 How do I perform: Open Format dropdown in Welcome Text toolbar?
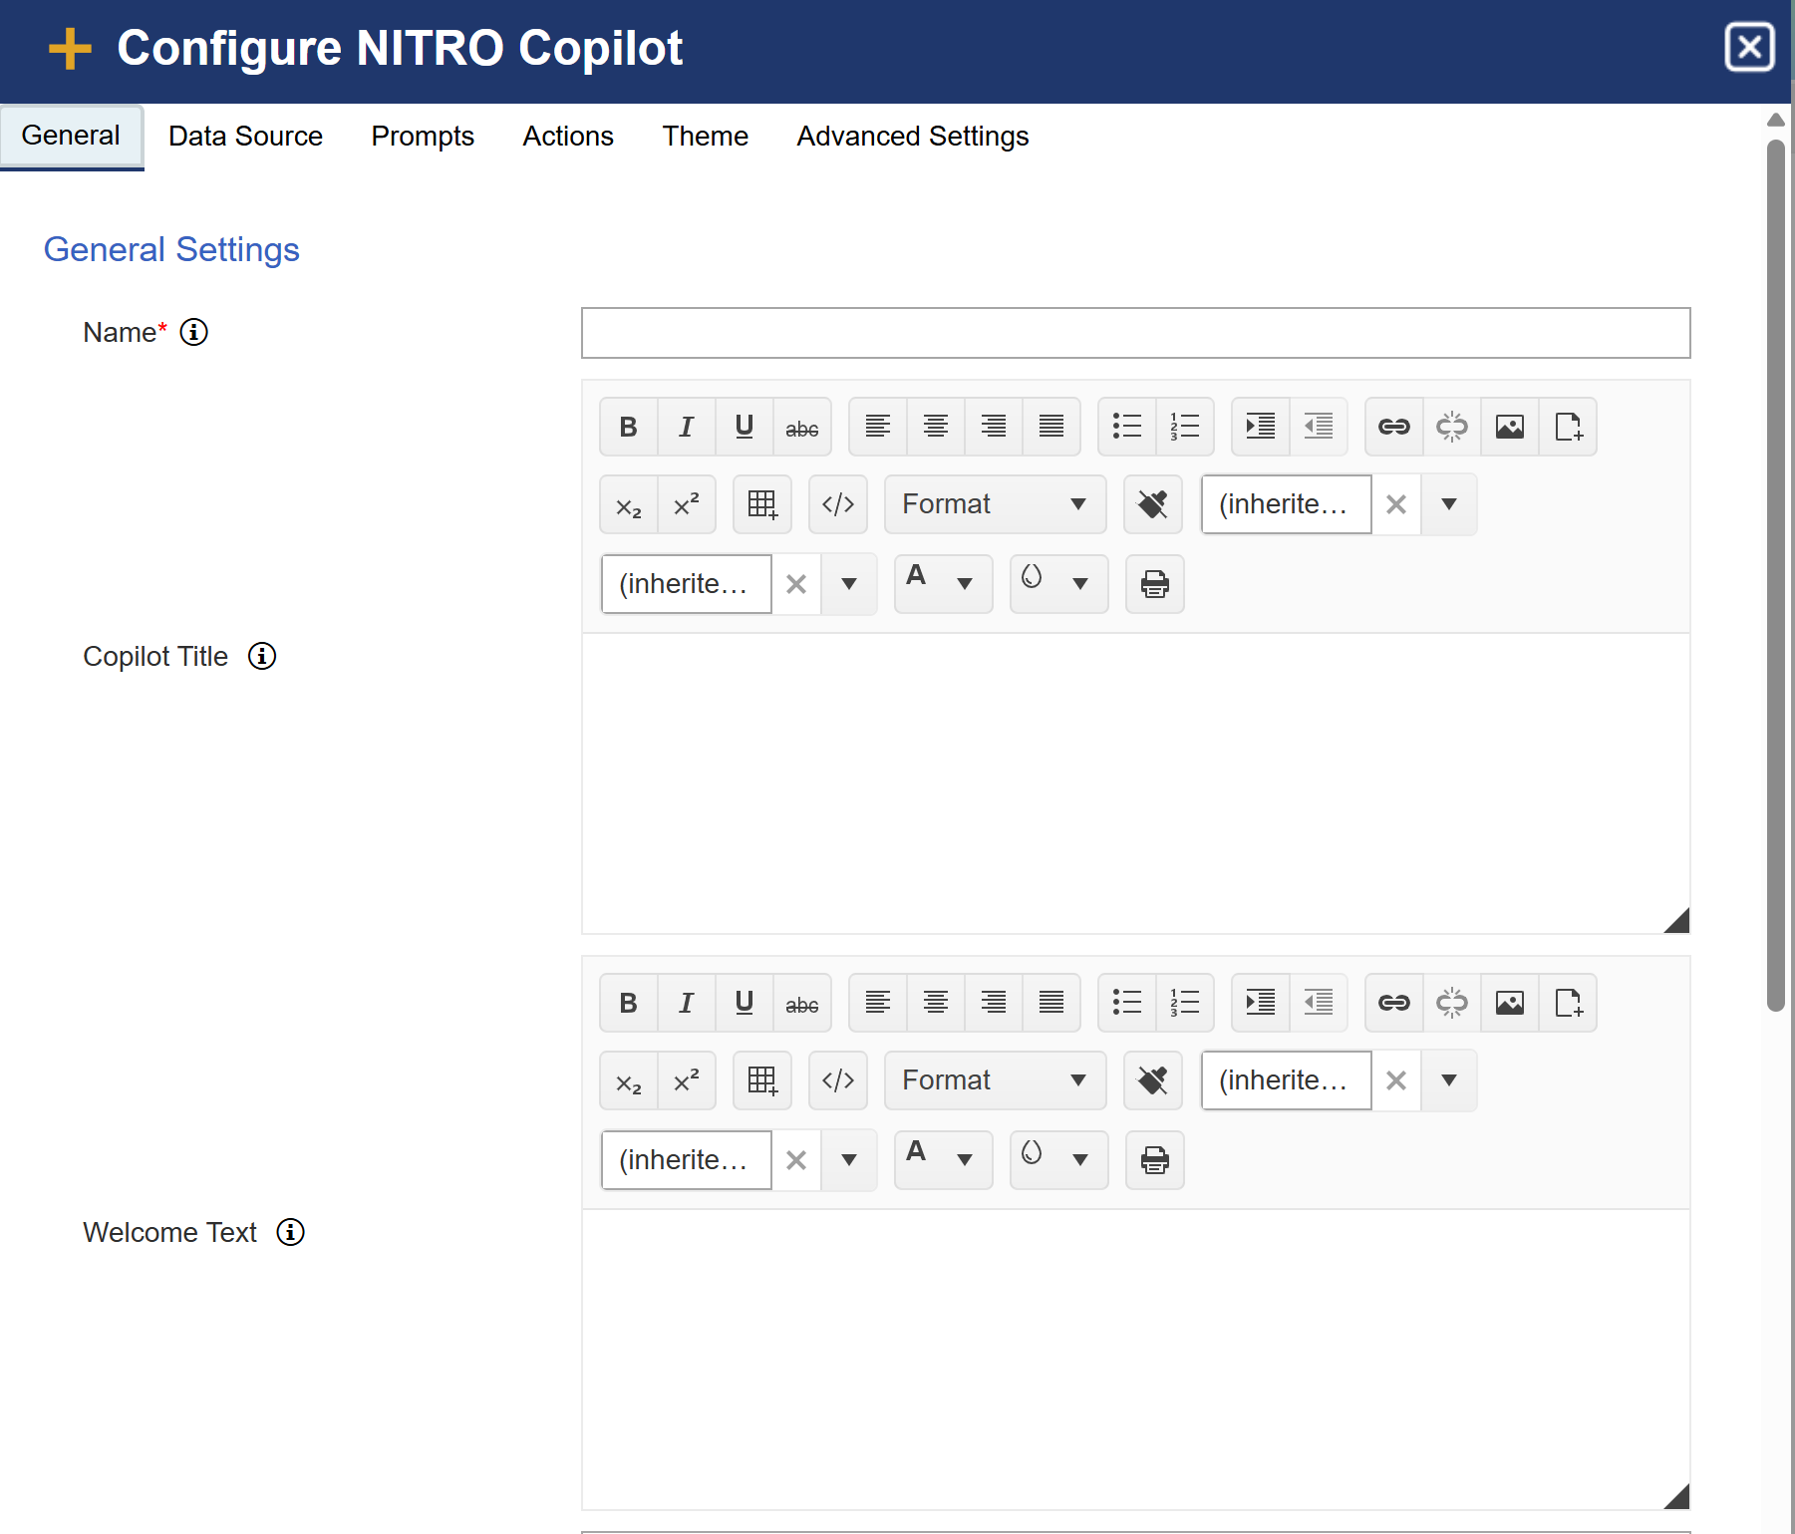(994, 1080)
